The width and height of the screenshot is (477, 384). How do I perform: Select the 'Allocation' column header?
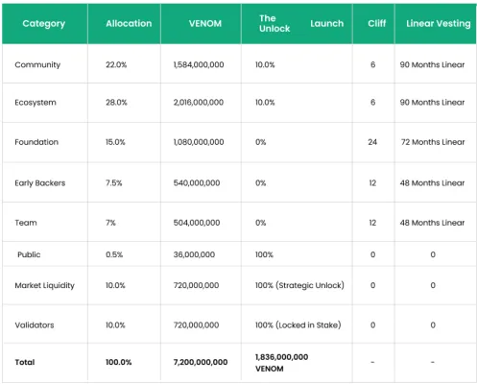pos(129,23)
